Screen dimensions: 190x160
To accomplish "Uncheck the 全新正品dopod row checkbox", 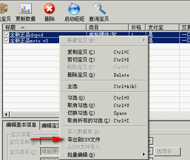I will tap(6, 35).
